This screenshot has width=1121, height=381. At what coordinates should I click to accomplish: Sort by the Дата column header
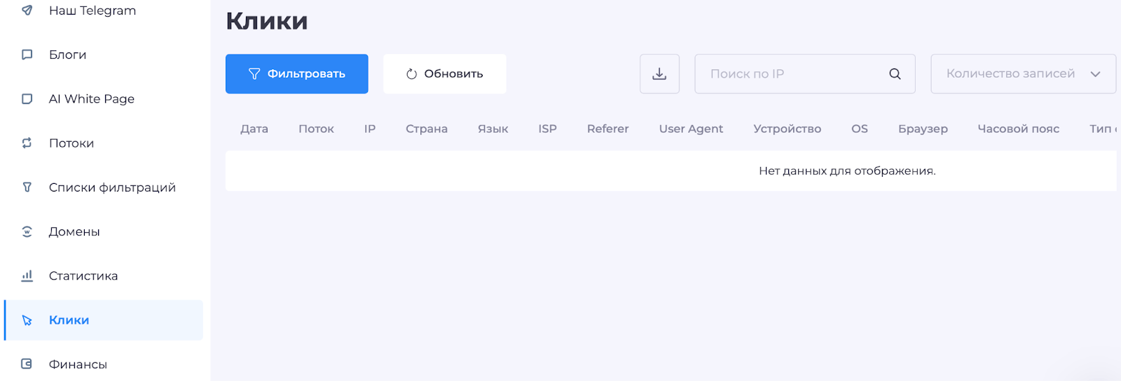(x=254, y=129)
